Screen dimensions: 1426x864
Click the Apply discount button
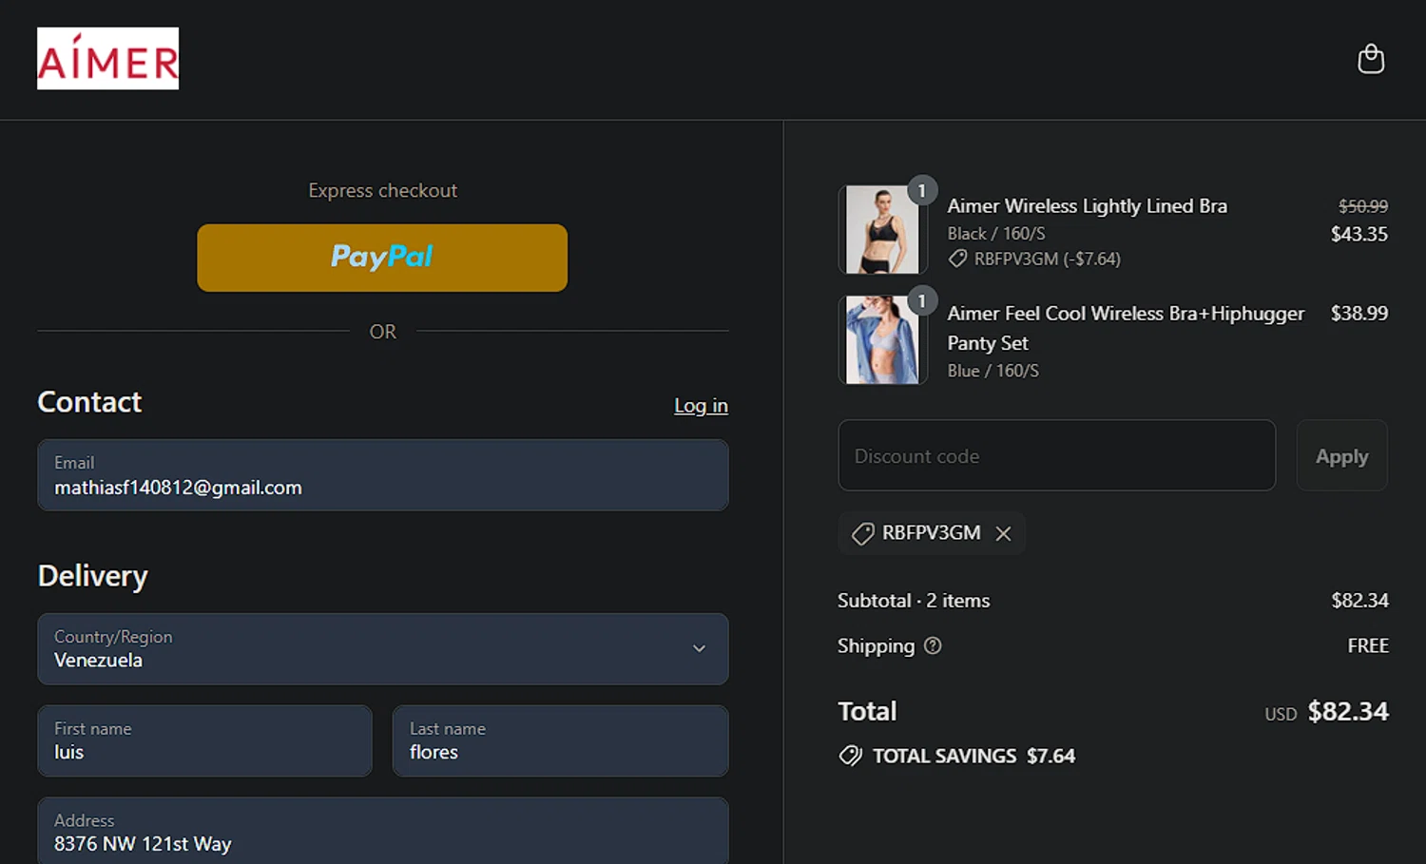1341,455
